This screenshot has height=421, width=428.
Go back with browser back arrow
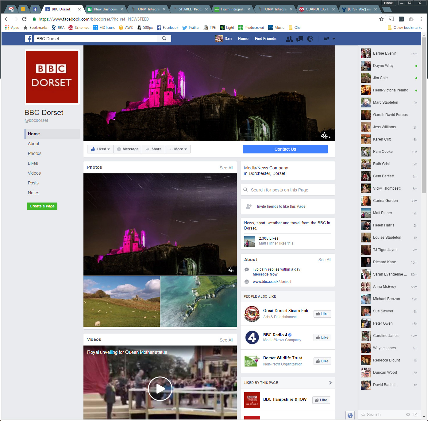click(7, 19)
